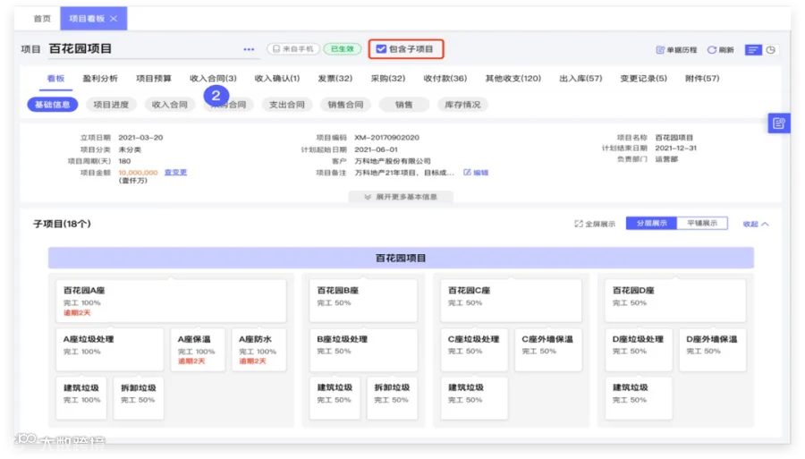Select the 销售 pill button

(404, 105)
